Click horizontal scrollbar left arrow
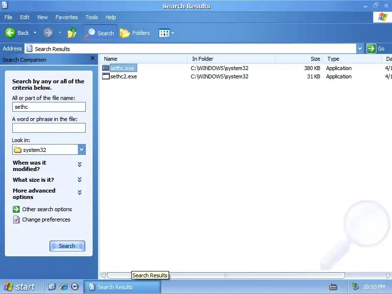 point(103,275)
